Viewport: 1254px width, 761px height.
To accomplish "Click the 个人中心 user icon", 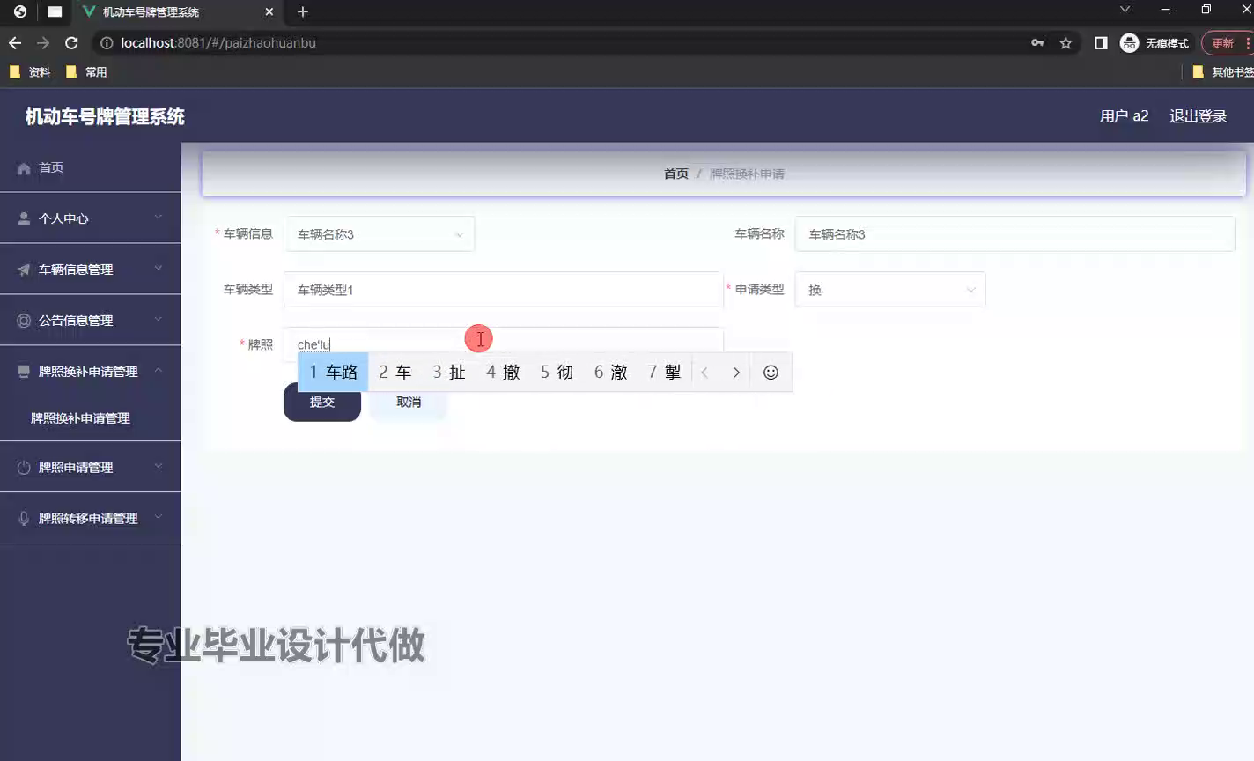I will (x=24, y=218).
